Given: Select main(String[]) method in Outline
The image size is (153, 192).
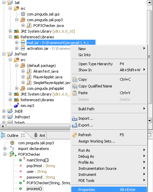Looking at the screenshot, I should point(38,160).
